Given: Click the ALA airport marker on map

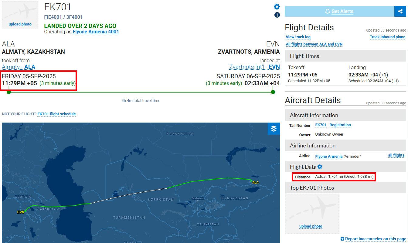Looking at the screenshot, I should (251, 181).
